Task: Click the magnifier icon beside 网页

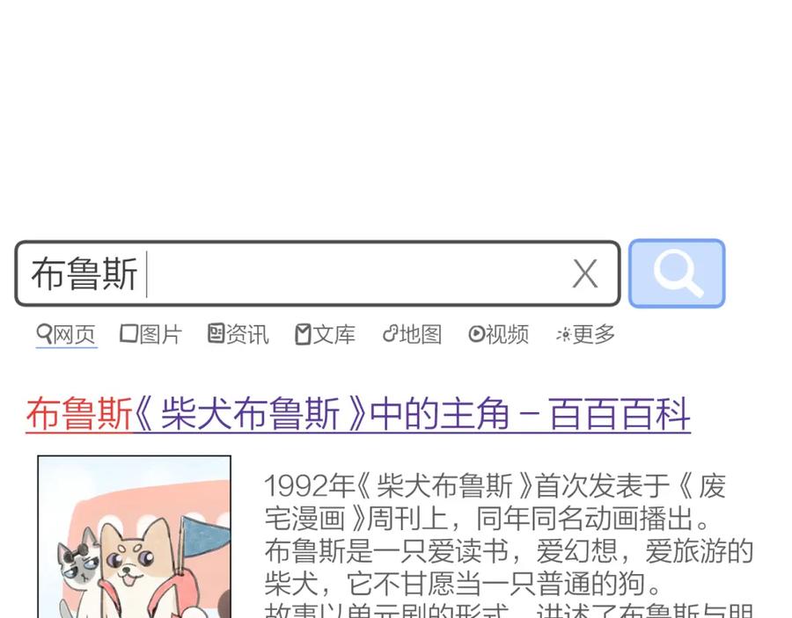Action: point(44,334)
